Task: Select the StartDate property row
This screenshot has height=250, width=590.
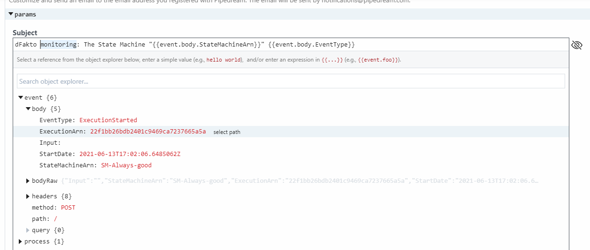Action: coord(57,154)
